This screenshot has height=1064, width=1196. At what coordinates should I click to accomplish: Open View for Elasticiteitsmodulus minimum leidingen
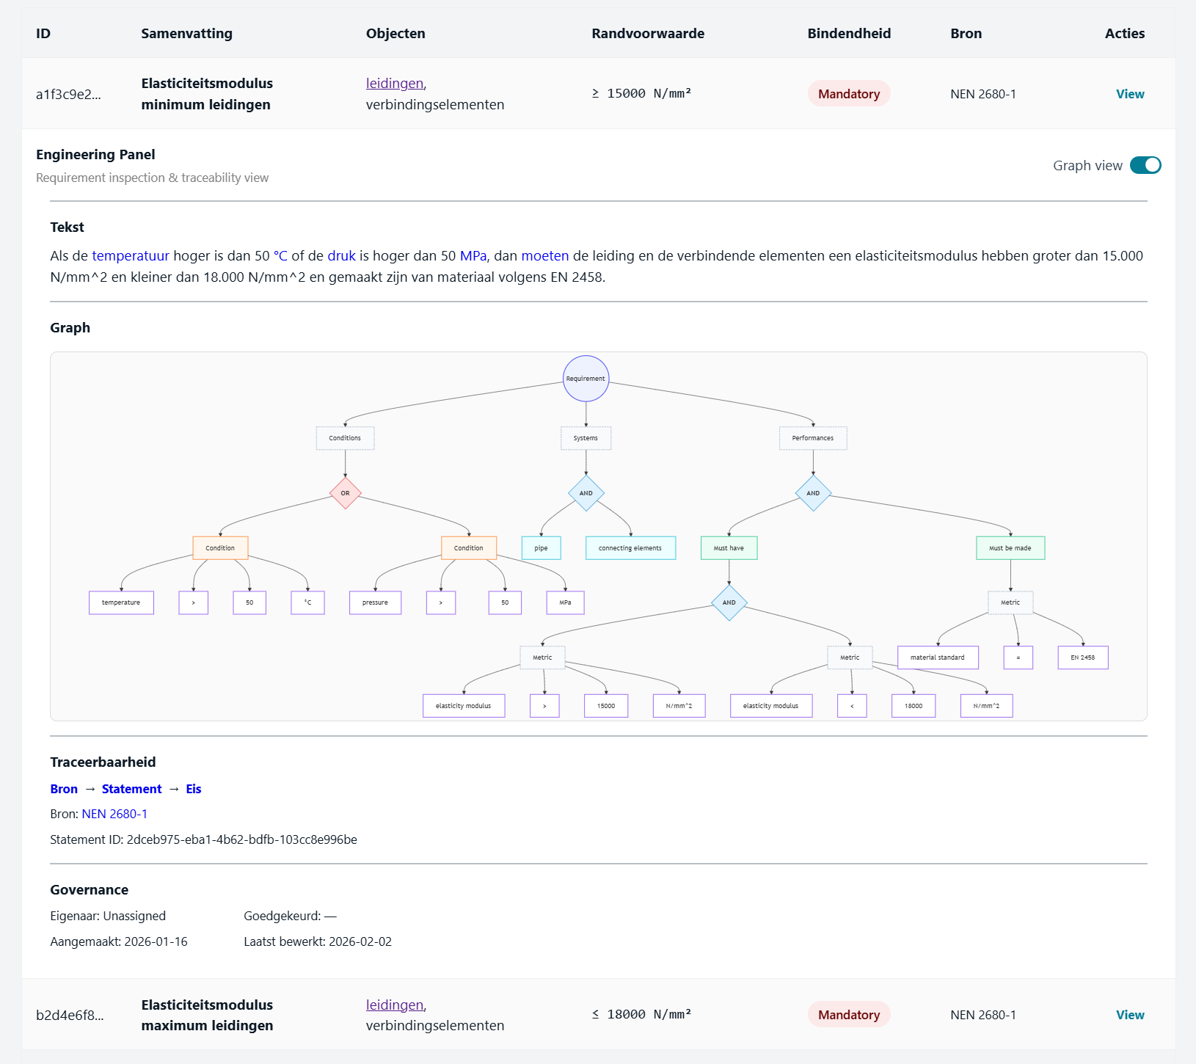[1130, 94]
